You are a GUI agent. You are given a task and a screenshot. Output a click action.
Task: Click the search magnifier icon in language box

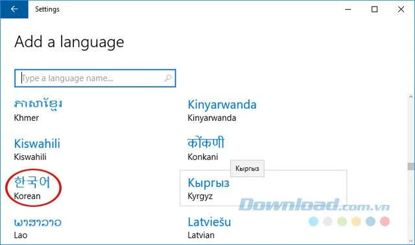168,78
